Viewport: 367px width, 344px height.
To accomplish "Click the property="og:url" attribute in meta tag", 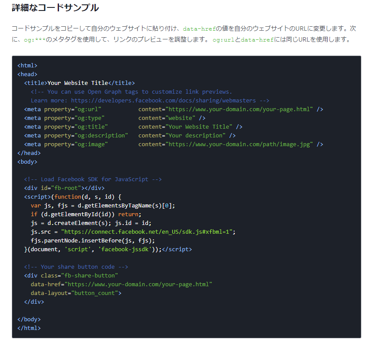I will pyautogui.click(x=73, y=109).
